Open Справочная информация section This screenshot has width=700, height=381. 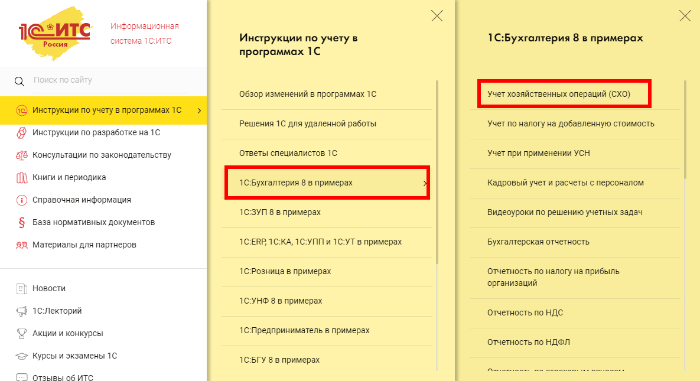tap(82, 200)
